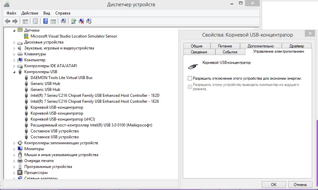Viewport: 318px width, 190px height.
Task: Select Расширяемый хост-контроллер Intel USB 3.0
Action: 91,125
